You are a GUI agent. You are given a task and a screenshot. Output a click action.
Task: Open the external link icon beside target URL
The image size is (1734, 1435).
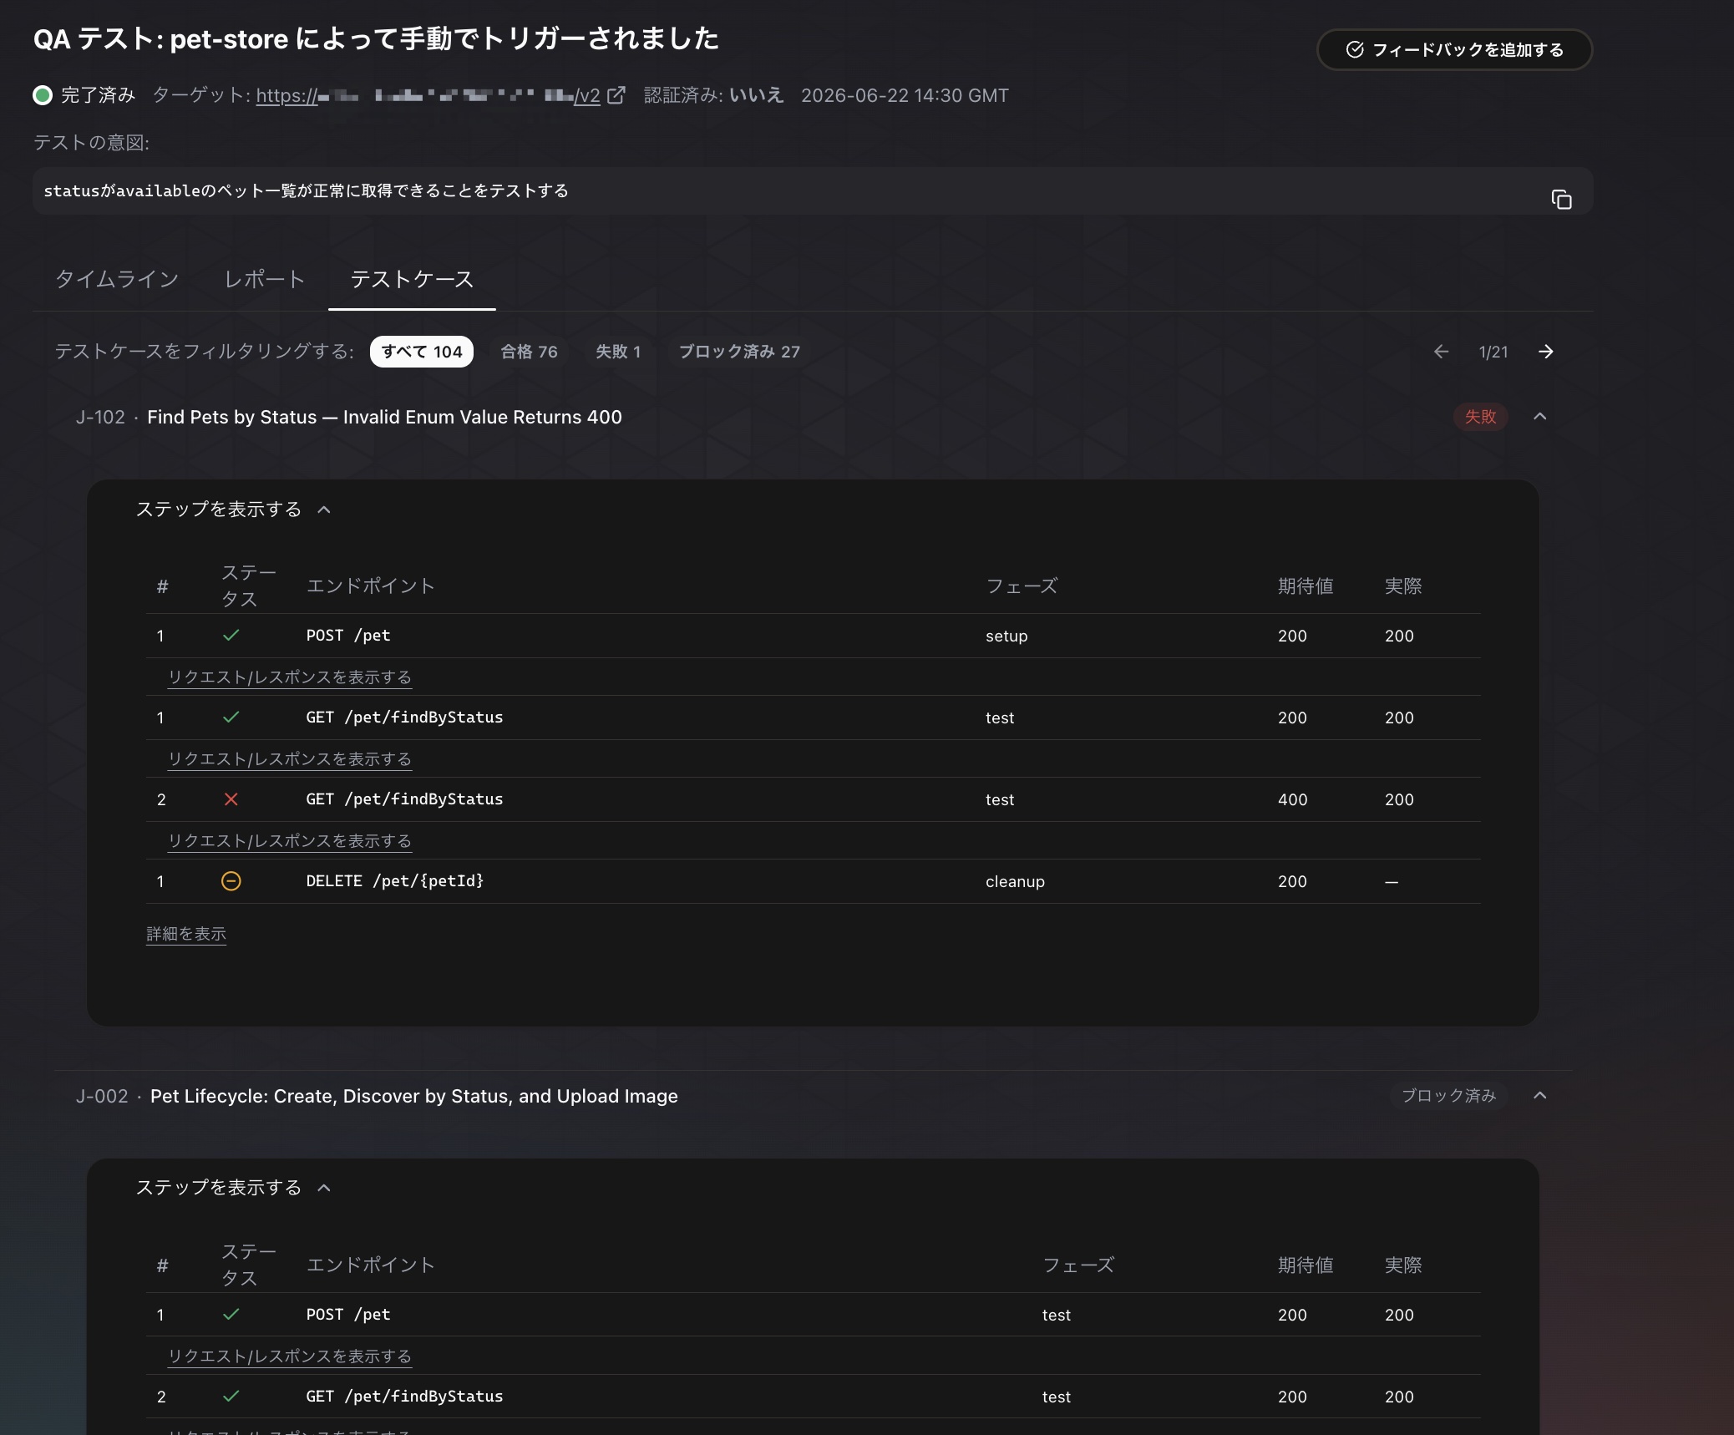click(x=616, y=95)
